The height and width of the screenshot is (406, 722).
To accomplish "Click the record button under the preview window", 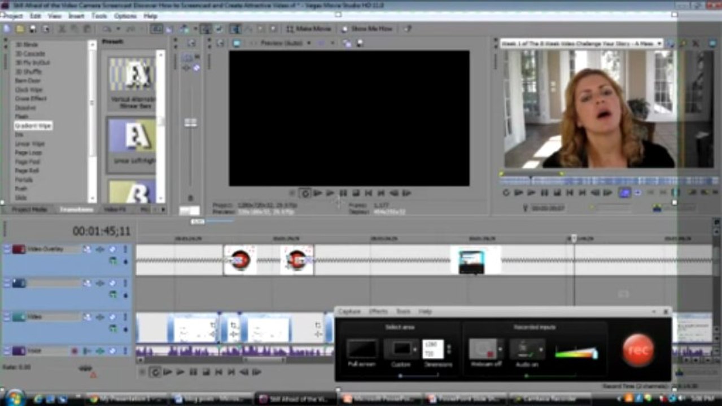I will [292, 193].
